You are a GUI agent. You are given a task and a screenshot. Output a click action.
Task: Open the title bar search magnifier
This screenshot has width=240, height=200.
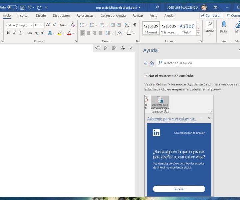click(157, 7)
